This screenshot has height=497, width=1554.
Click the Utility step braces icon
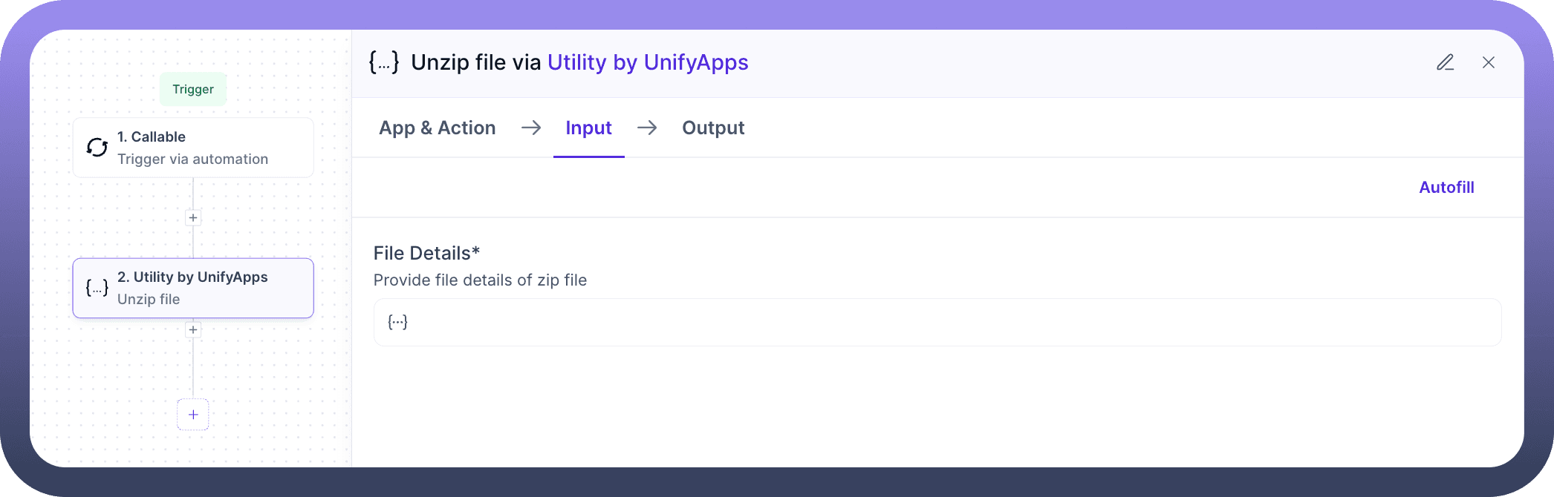point(97,288)
